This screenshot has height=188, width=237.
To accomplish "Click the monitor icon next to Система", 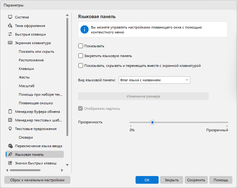I will point(10,17).
